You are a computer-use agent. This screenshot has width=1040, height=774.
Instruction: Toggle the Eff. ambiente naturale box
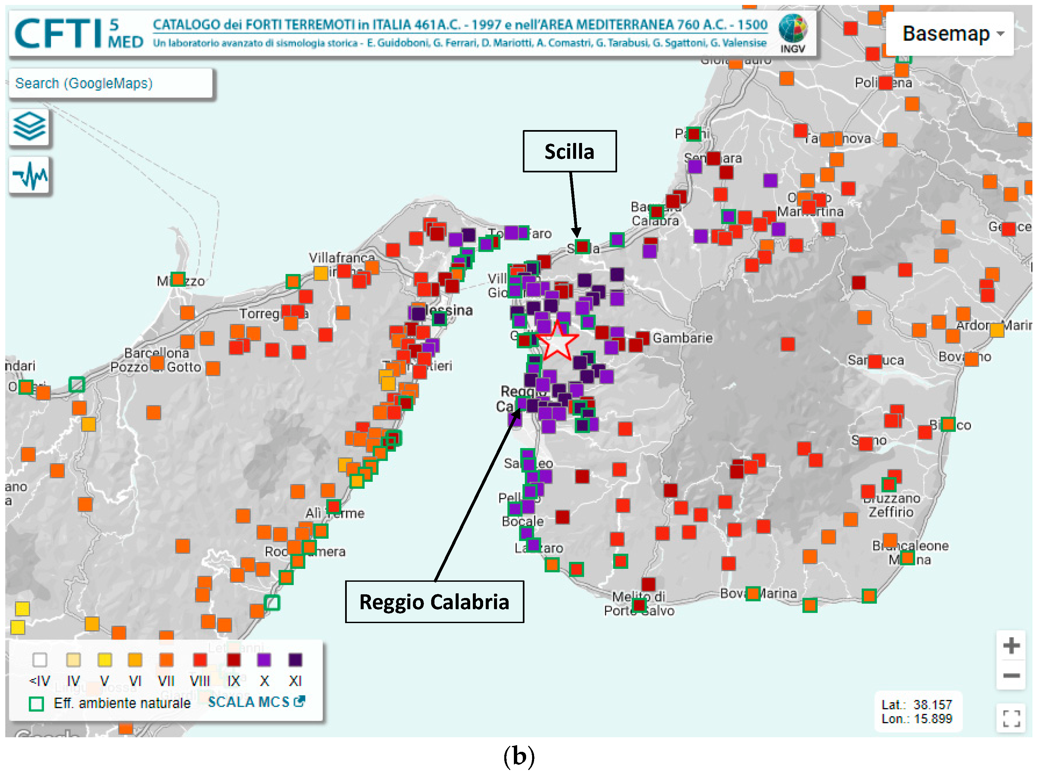(36, 704)
